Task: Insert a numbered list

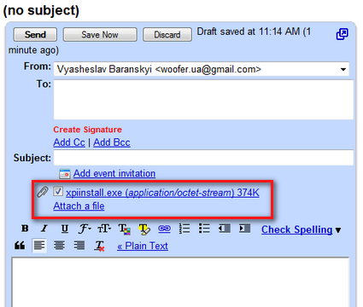Action: click(184, 229)
